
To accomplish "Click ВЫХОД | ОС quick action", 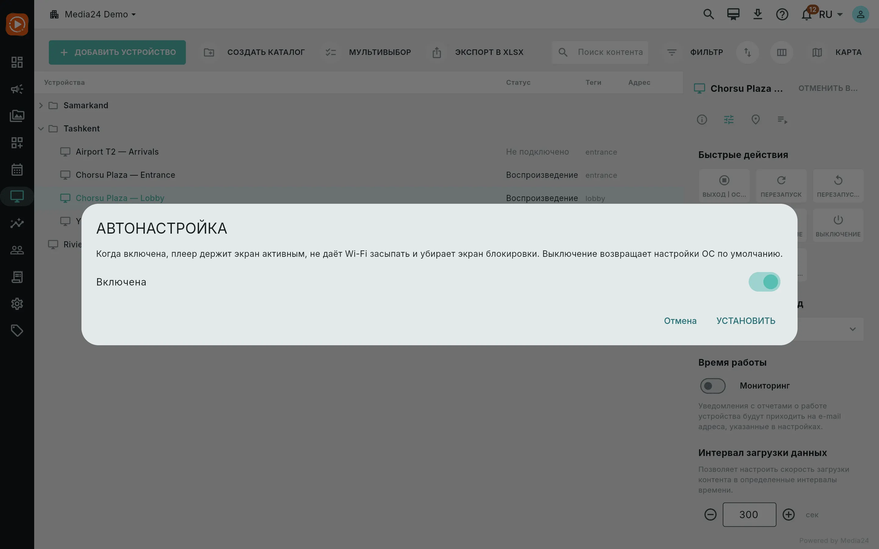I will [x=724, y=185].
